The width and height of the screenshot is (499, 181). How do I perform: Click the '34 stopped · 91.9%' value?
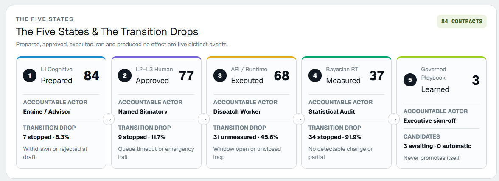tap(335, 137)
